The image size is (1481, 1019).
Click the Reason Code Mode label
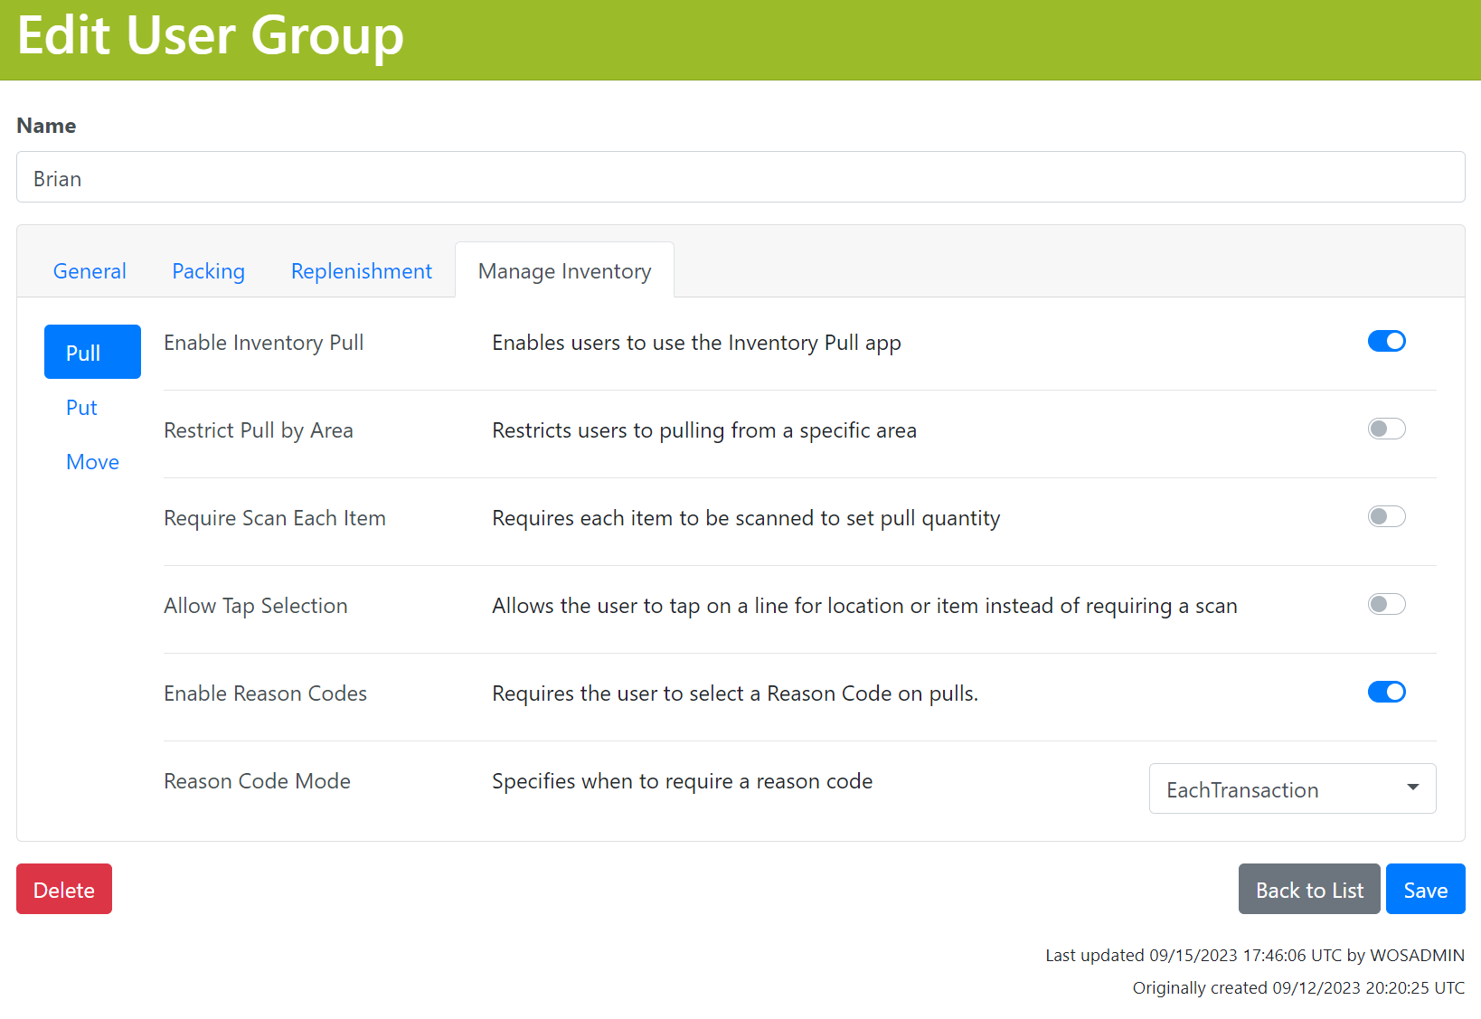(x=257, y=781)
